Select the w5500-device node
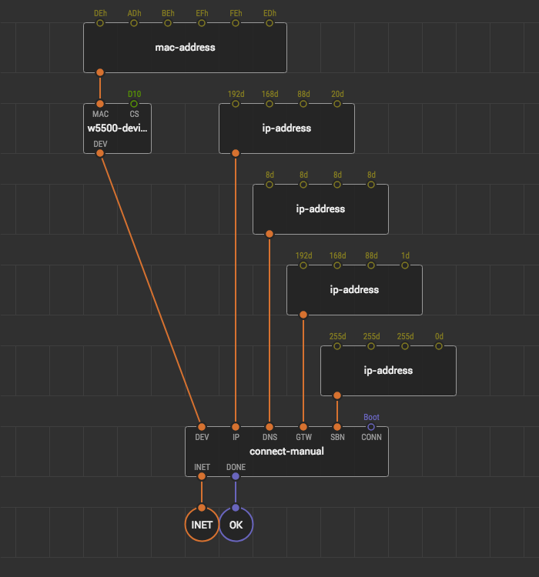Screen dimensions: 539x577 tap(117, 128)
